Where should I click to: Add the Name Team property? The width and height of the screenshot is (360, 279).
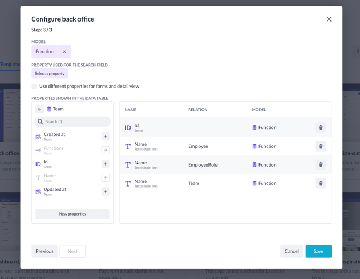tap(105, 177)
